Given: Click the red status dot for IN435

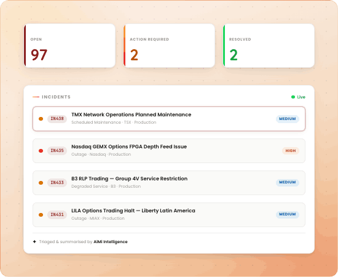Looking at the screenshot, I should click(41, 151).
